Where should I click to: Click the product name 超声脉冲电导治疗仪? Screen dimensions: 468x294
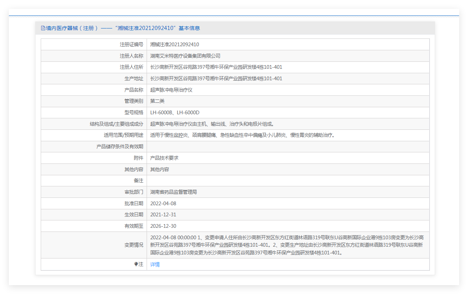(x=171, y=90)
